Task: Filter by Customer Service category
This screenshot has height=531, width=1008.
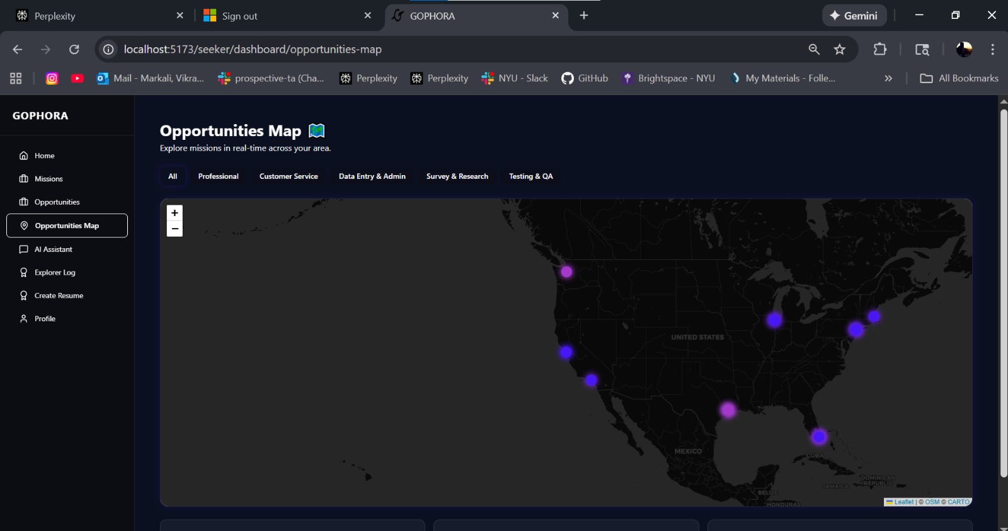Action: pos(289,176)
